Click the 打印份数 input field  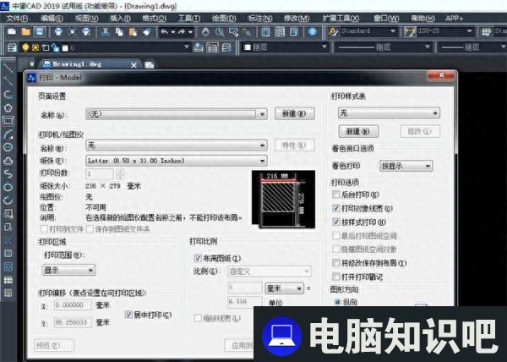tap(100, 174)
